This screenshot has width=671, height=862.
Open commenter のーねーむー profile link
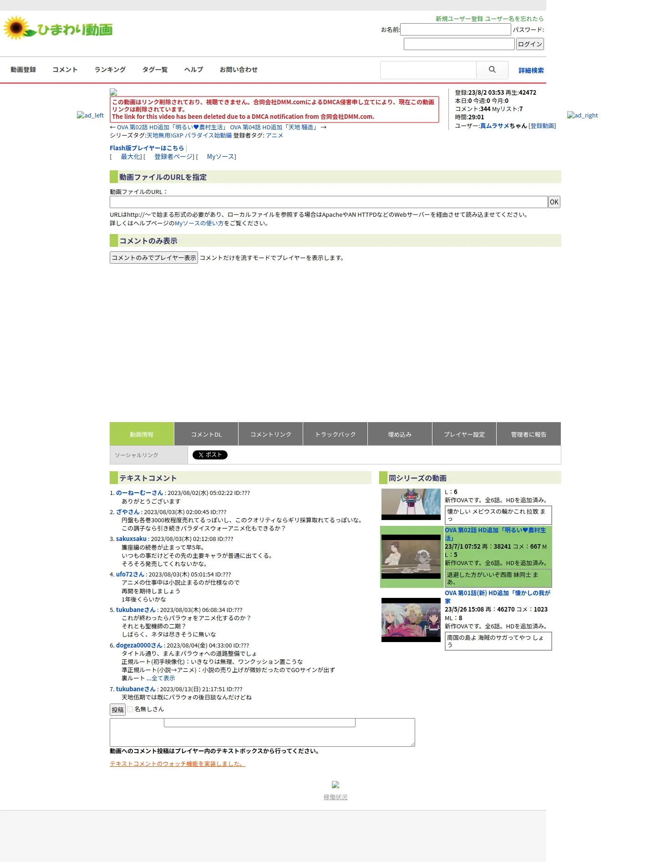(x=139, y=493)
